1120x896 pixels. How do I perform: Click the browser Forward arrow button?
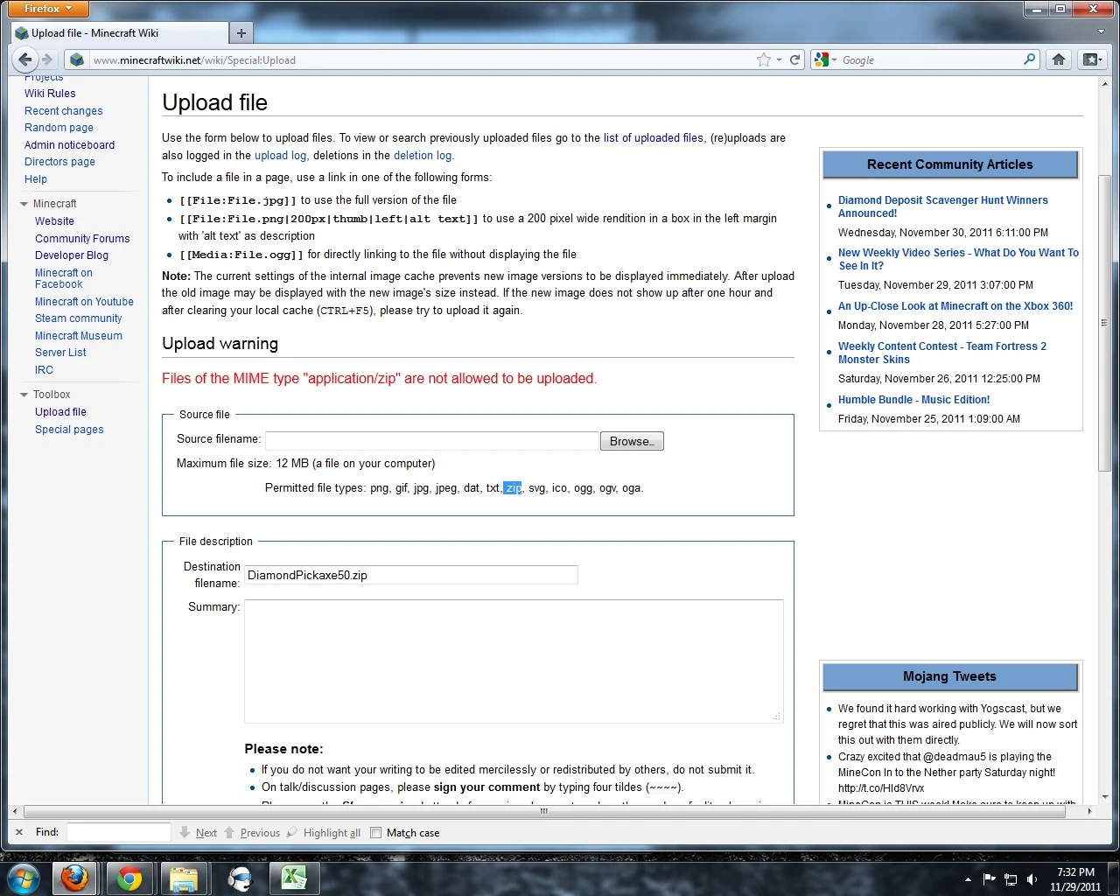click(47, 59)
